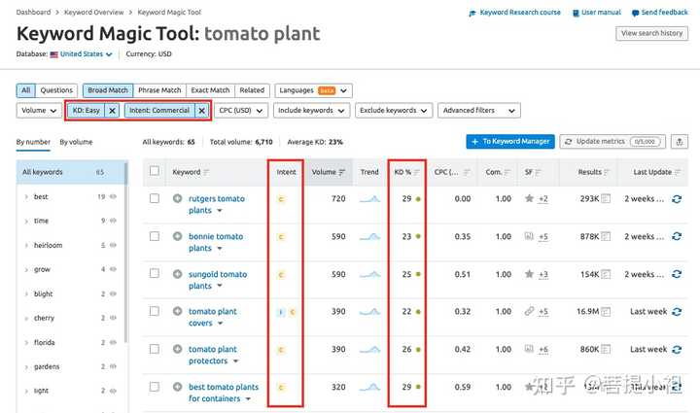Open View search history
The width and height of the screenshot is (700, 413).
pos(651,33)
